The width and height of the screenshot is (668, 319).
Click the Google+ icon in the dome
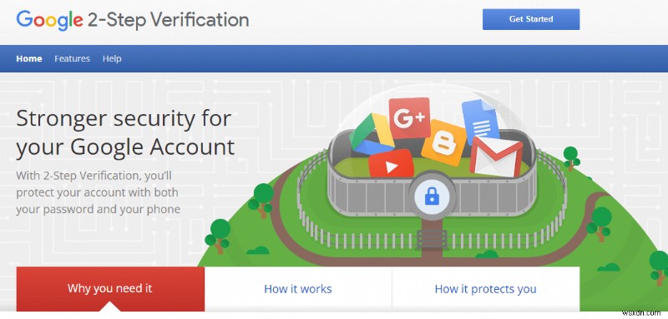point(410,118)
